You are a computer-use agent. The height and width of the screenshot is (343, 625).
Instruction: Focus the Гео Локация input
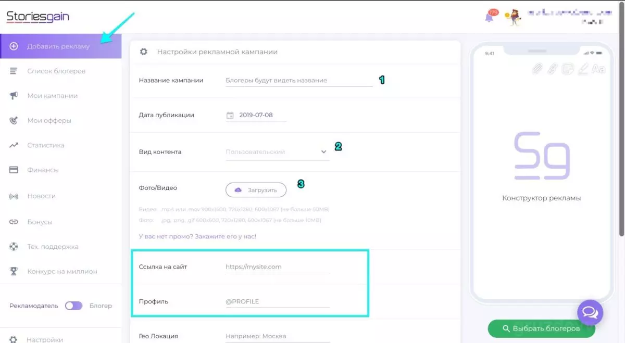point(278,336)
